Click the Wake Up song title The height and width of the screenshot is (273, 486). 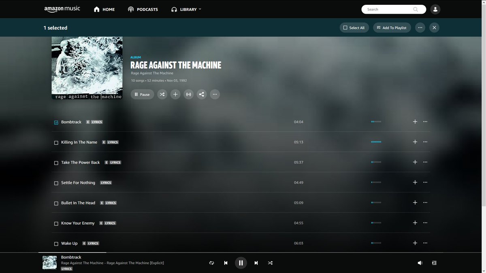pos(69,243)
